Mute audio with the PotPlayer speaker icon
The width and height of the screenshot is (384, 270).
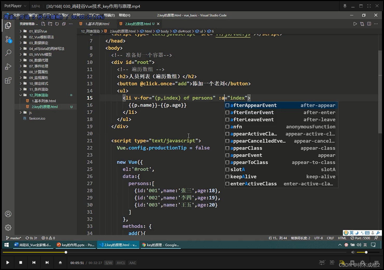click(353, 252)
